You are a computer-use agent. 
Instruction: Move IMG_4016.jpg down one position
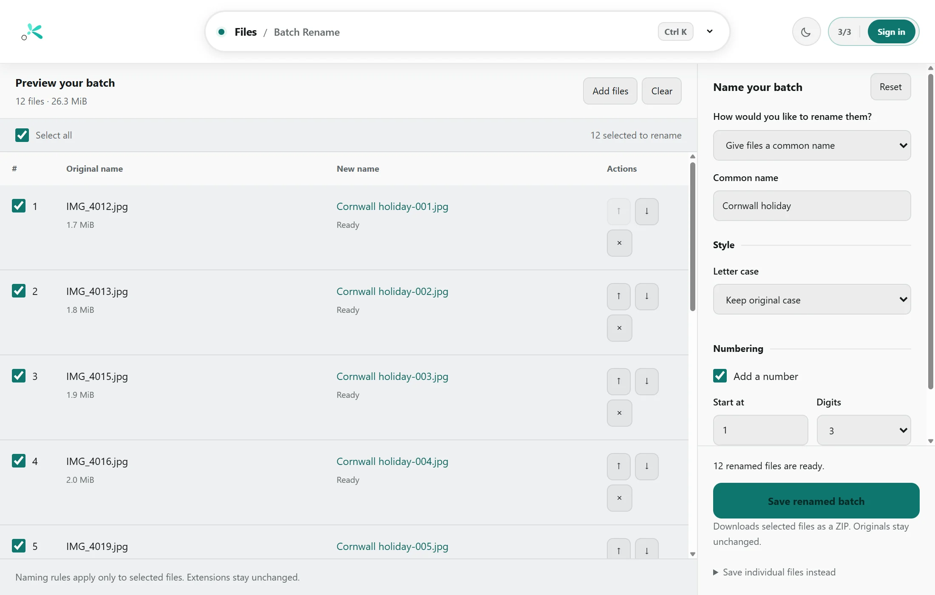646,466
